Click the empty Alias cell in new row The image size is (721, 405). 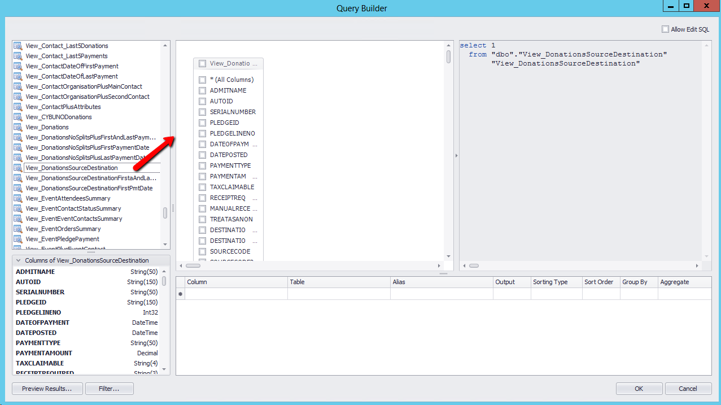442,294
